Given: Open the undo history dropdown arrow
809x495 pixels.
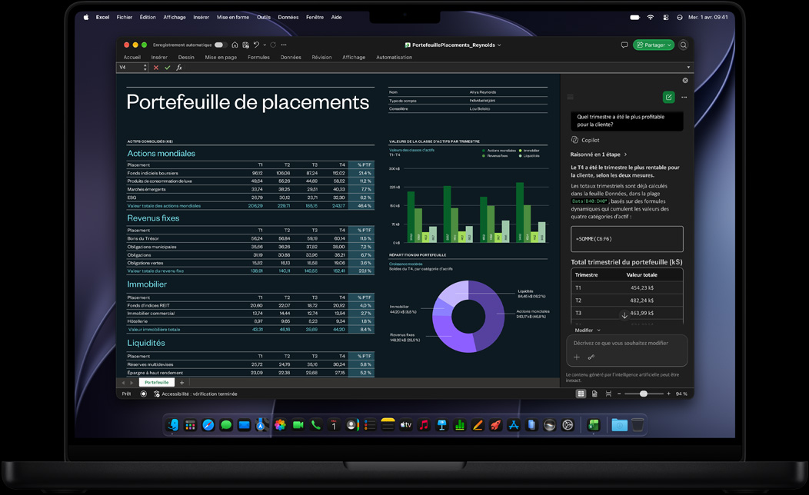Looking at the screenshot, I should [x=265, y=45].
